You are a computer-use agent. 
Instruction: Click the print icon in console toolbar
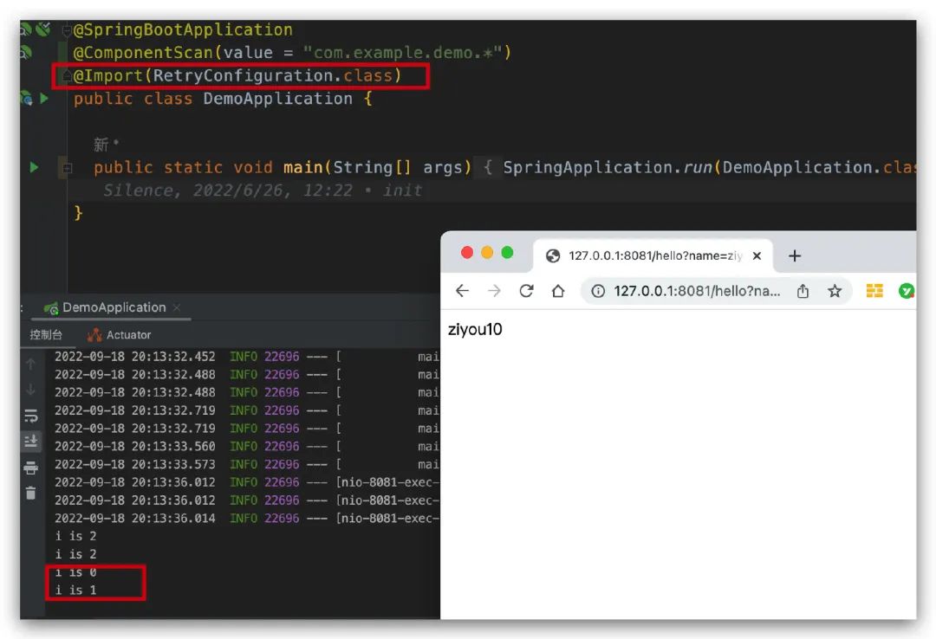pos(31,468)
